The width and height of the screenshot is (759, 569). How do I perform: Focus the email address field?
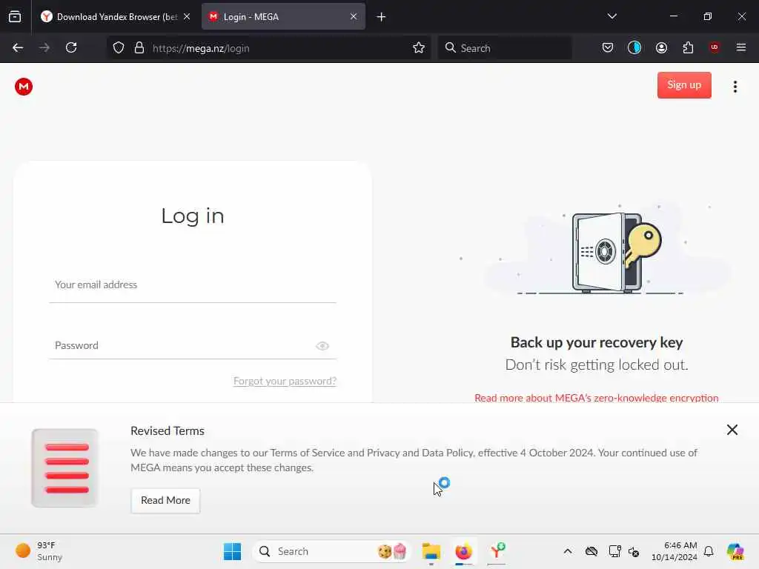pyautogui.click(x=192, y=285)
